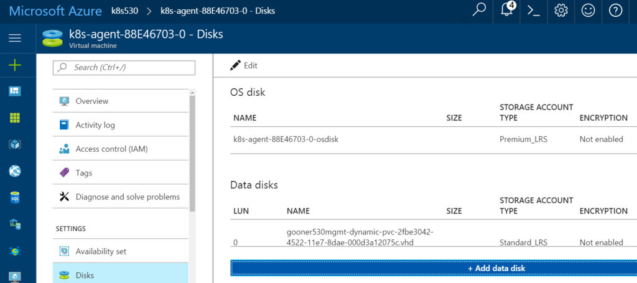Click the disks icon beside the blade title
Screen dimensions: 637x283
tap(52, 38)
